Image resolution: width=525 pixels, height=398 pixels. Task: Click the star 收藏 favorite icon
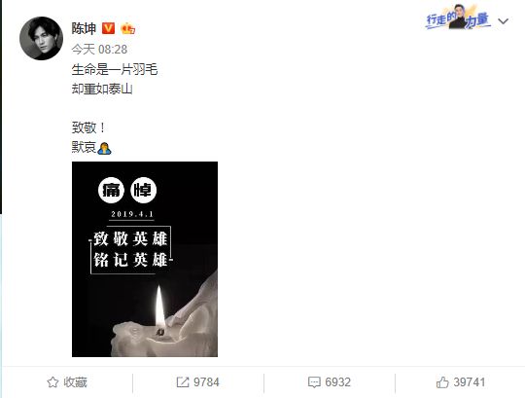coord(52,382)
